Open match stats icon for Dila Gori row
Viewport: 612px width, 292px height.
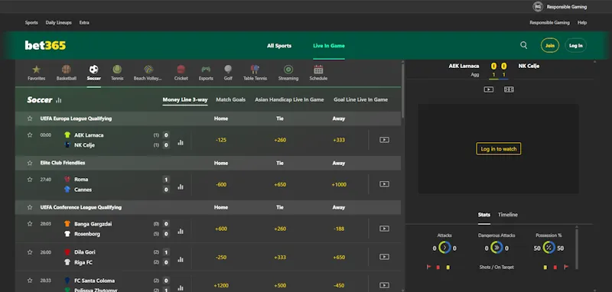click(181, 260)
